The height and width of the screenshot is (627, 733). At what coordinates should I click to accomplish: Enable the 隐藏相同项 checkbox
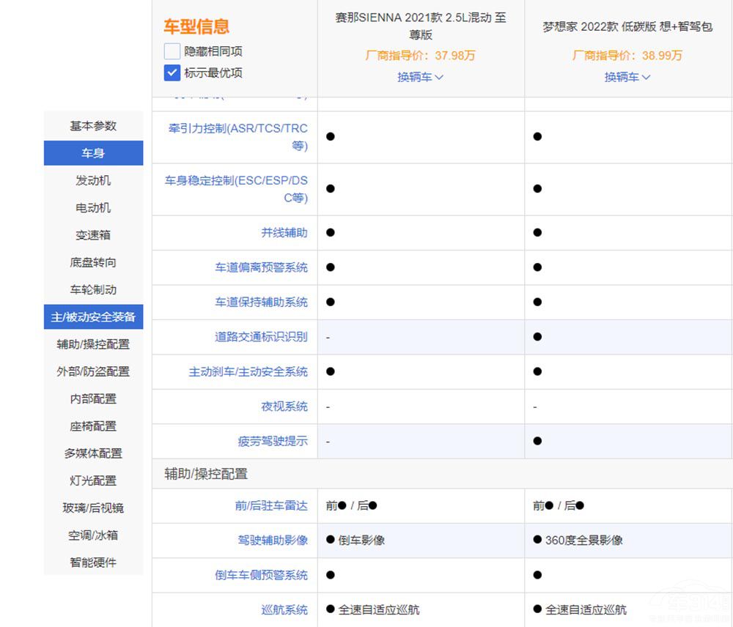click(172, 51)
